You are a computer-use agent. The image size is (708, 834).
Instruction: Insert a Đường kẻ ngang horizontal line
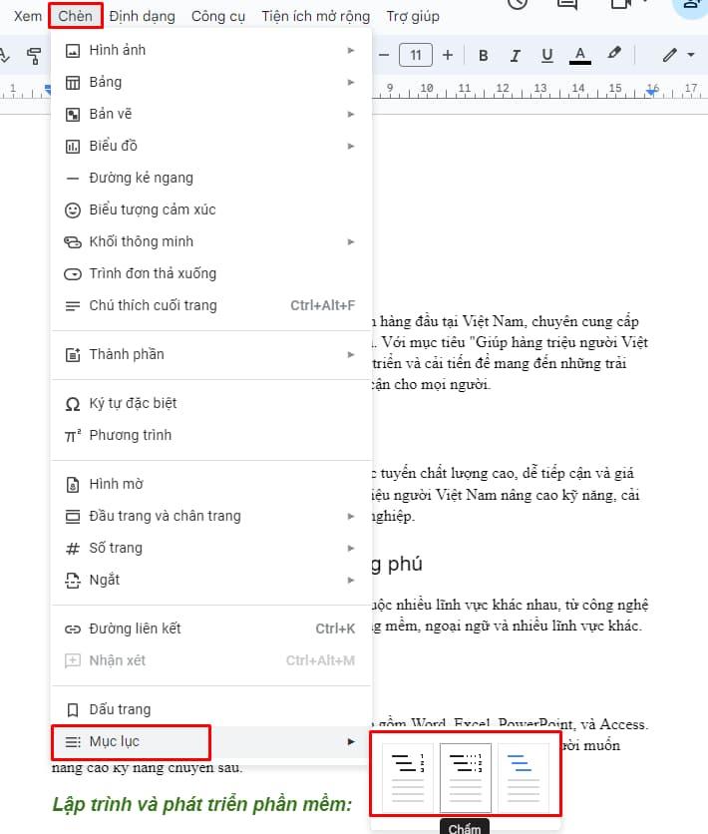click(211, 179)
